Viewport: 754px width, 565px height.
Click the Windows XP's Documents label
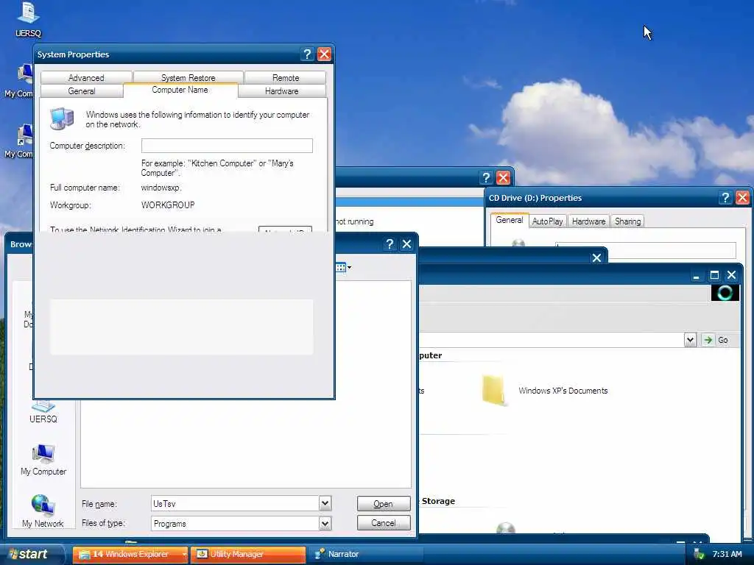[x=563, y=391]
